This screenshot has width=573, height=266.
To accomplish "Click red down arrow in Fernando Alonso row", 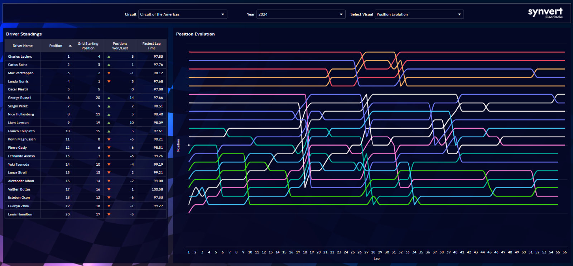I will pyautogui.click(x=109, y=156).
